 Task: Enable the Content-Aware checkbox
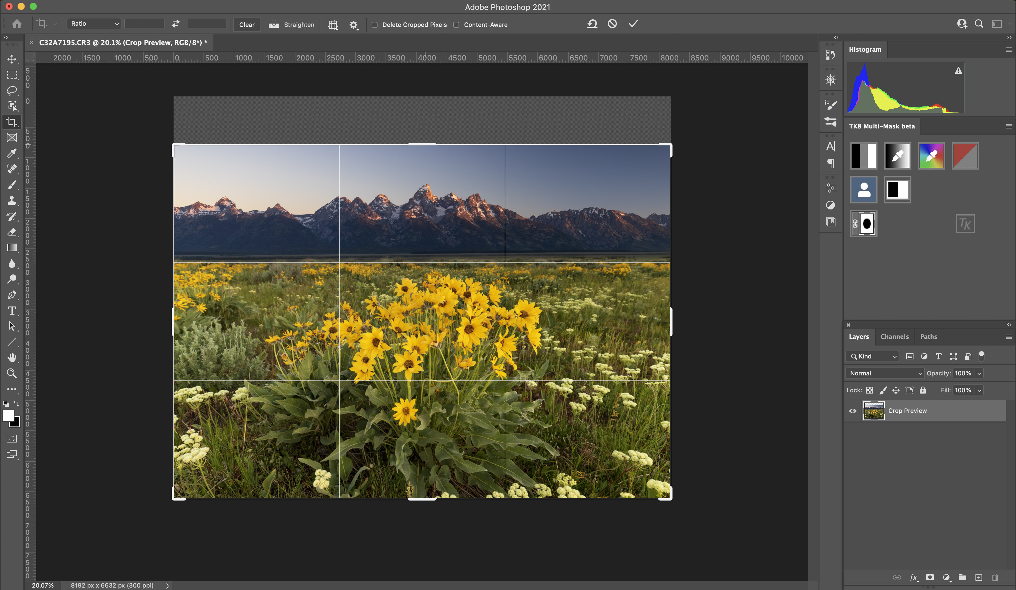pyautogui.click(x=456, y=24)
